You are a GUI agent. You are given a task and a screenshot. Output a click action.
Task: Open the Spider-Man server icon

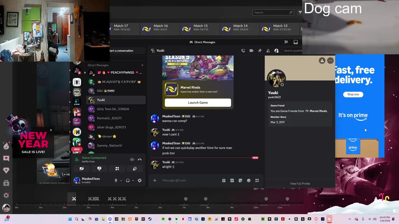coord(77,82)
